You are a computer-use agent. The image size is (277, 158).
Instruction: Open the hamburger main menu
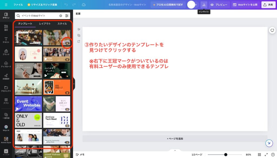coord(6,5)
